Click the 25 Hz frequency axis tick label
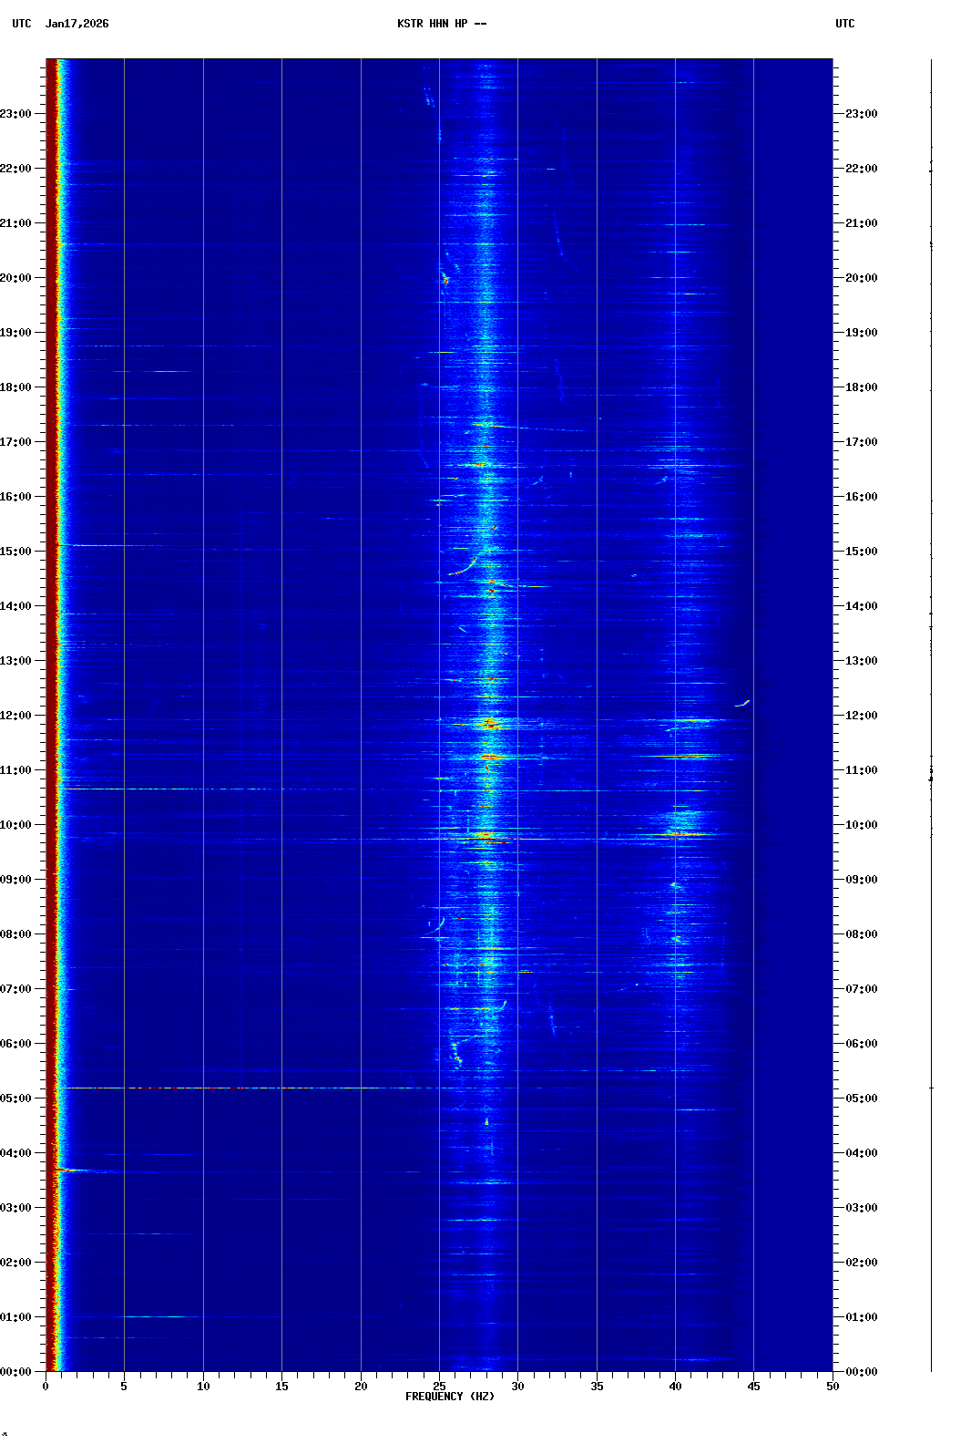Viewport: 971px width, 1444px height. tap(439, 1387)
